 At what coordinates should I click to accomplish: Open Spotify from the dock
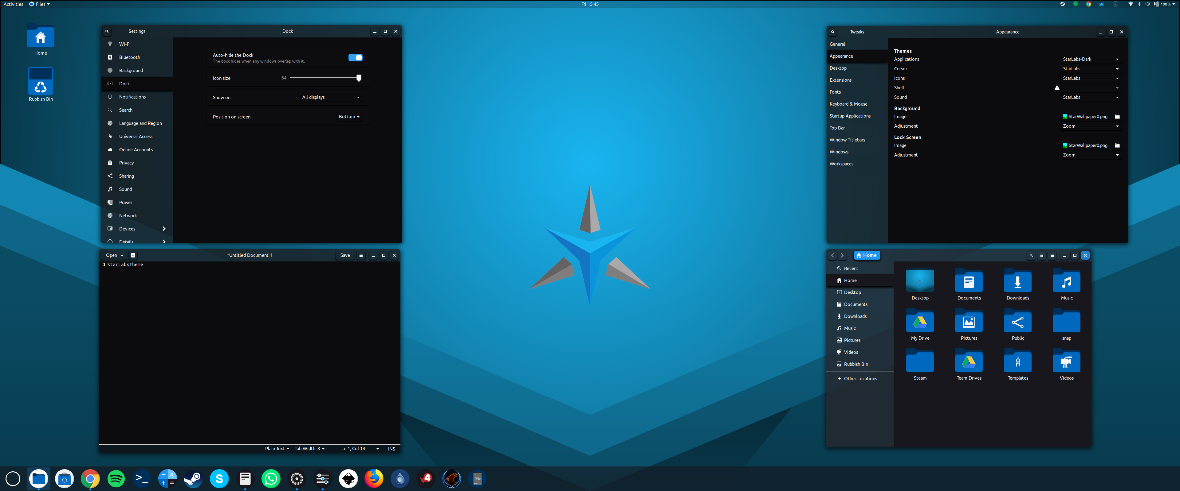point(116,479)
